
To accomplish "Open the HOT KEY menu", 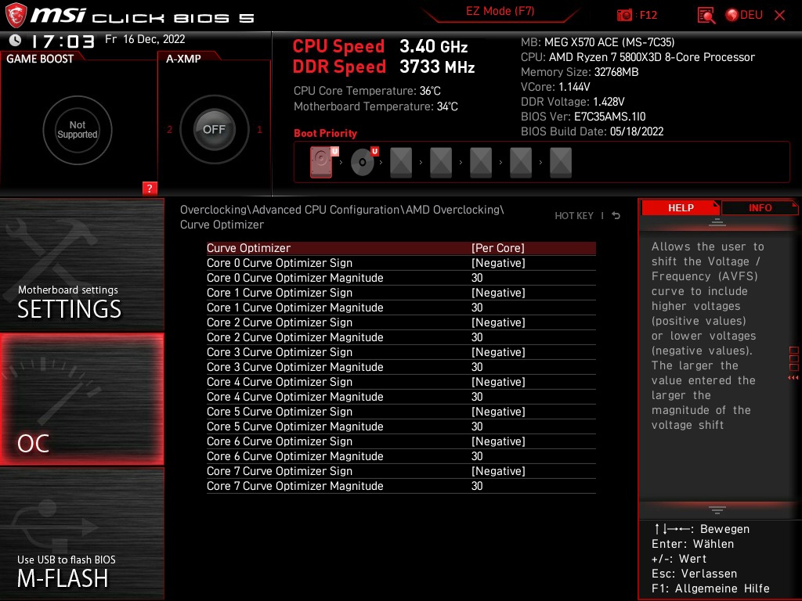I will coord(574,216).
